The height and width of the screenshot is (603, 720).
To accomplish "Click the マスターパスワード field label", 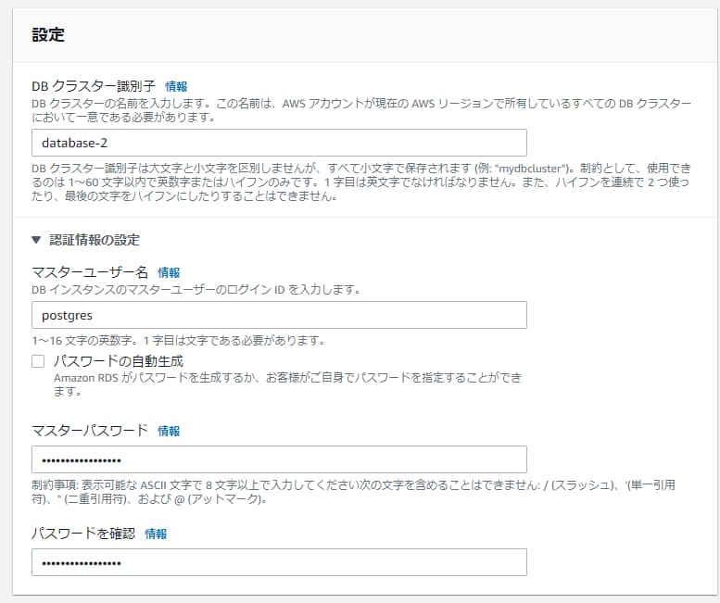I will (90, 431).
